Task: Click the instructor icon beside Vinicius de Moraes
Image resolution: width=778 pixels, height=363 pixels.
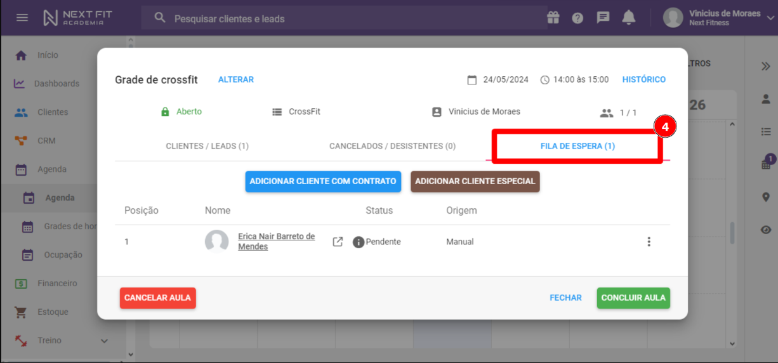Action: (x=437, y=112)
